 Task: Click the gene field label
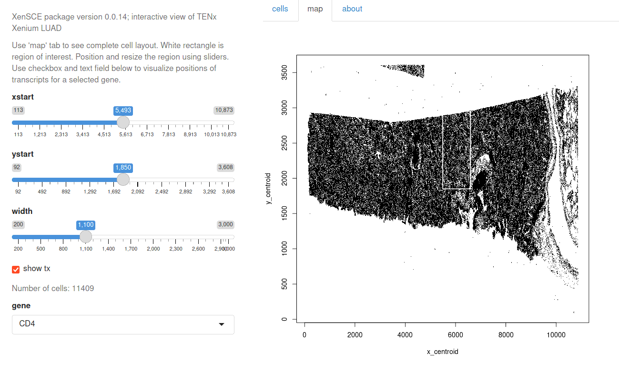point(21,306)
